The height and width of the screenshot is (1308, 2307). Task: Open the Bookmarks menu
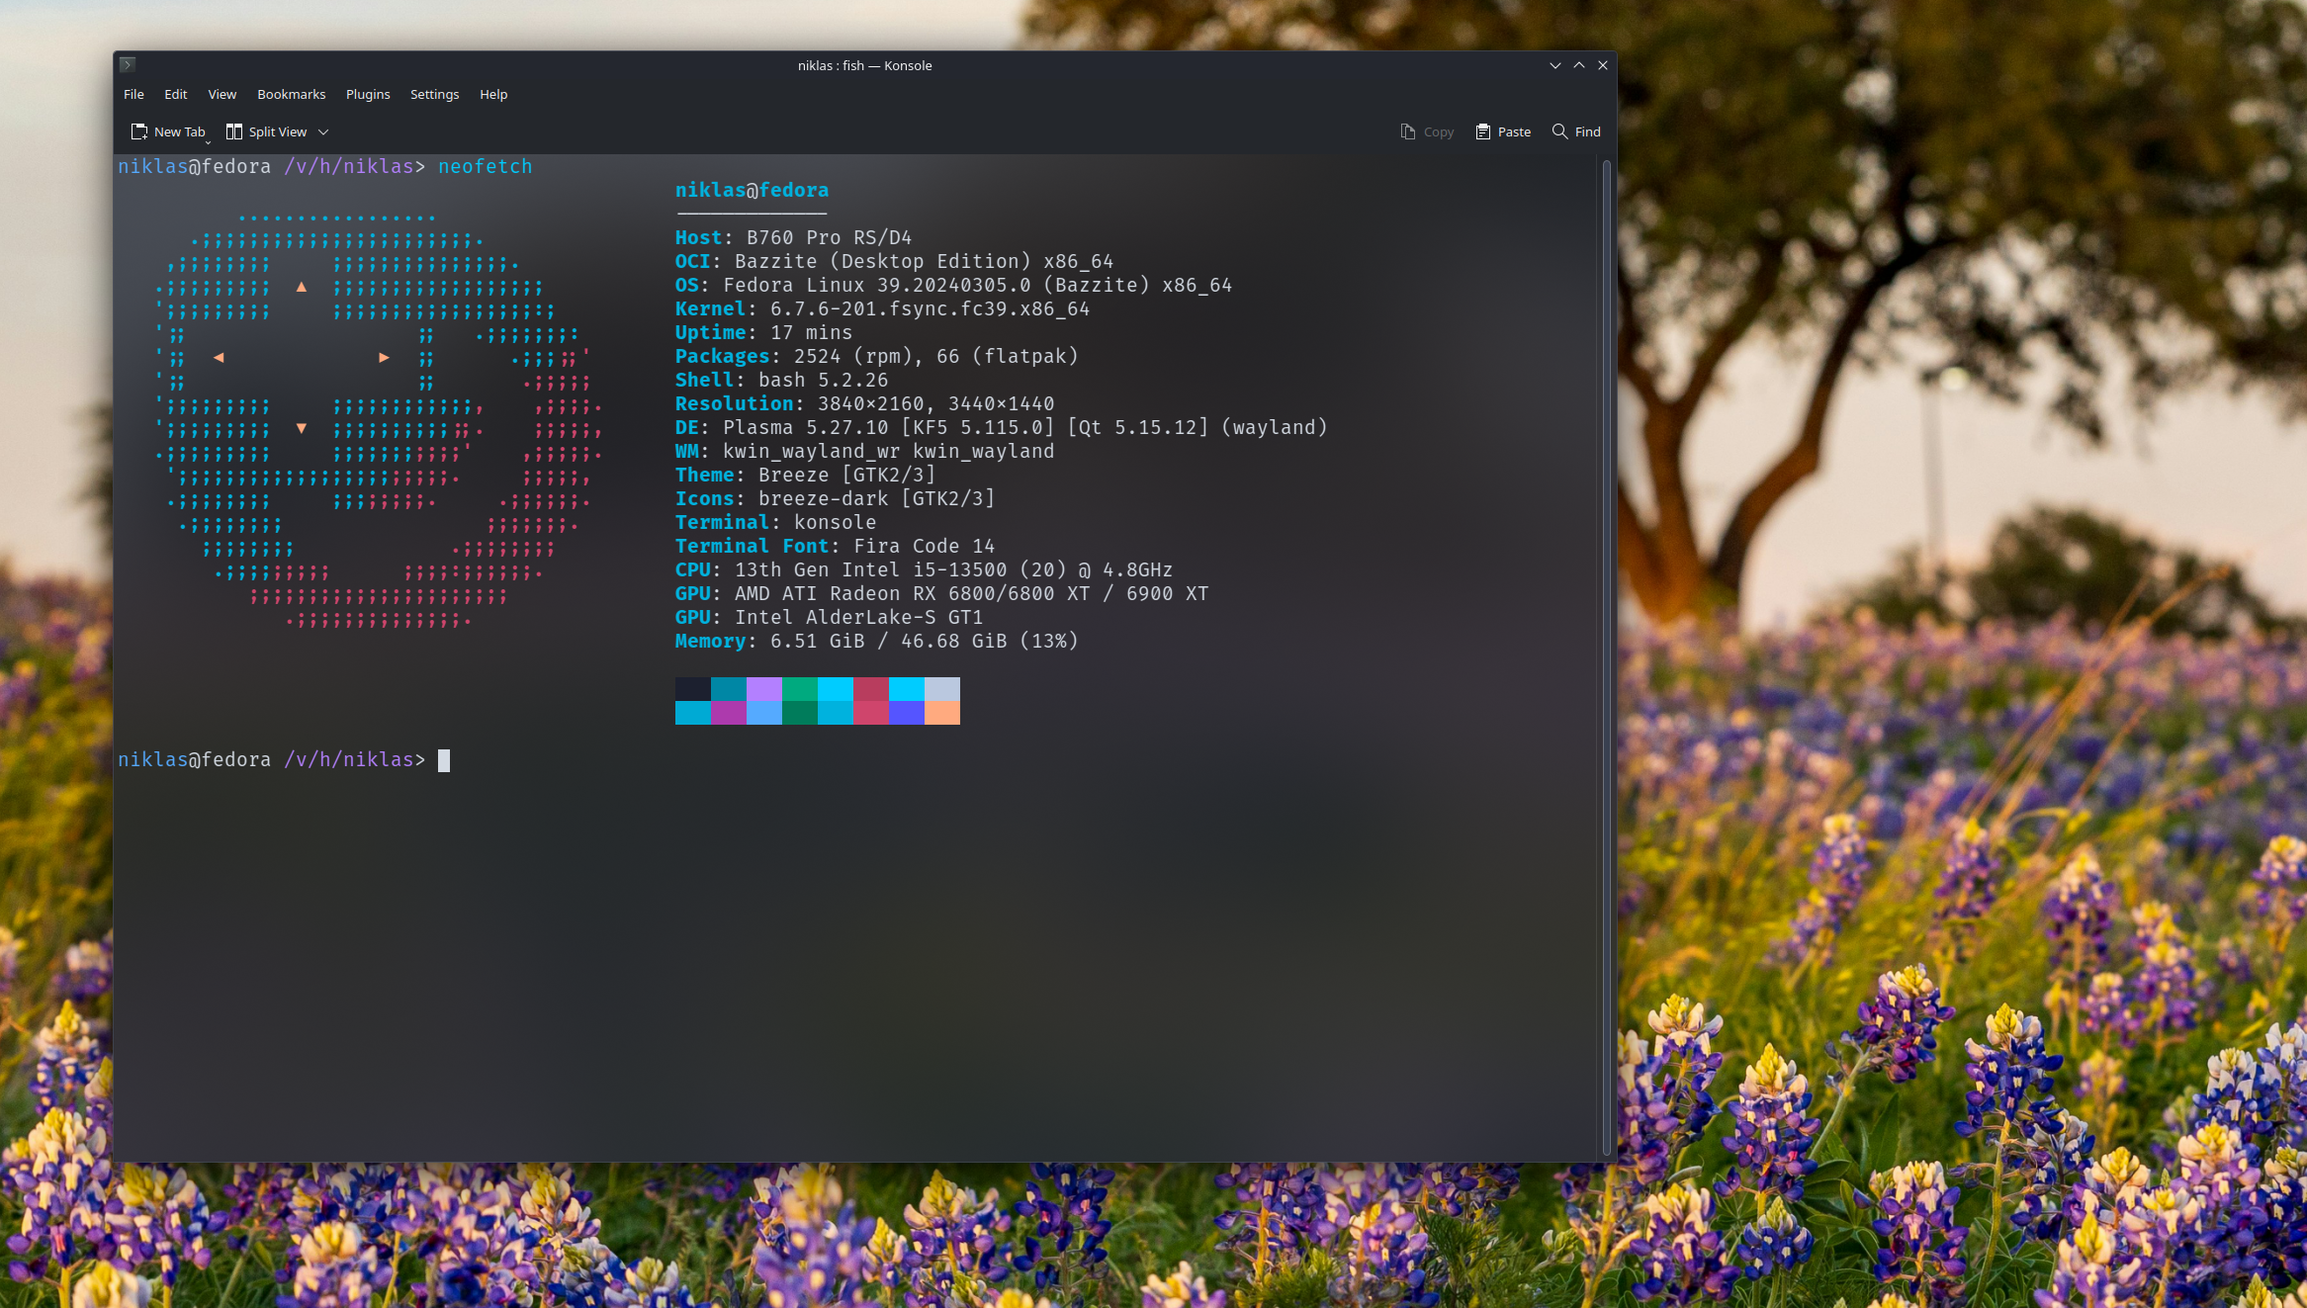tap(291, 94)
